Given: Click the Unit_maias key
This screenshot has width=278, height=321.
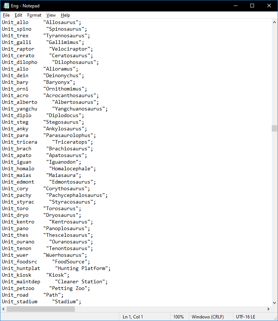Looking at the screenshot, I should [x=17, y=175].
